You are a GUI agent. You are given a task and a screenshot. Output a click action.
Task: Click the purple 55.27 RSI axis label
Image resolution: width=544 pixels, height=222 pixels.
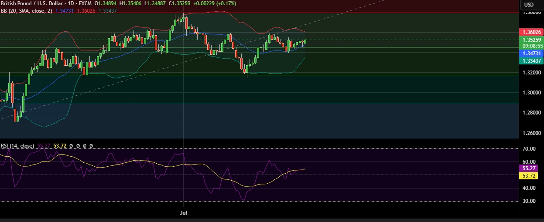tap(531, 168)
